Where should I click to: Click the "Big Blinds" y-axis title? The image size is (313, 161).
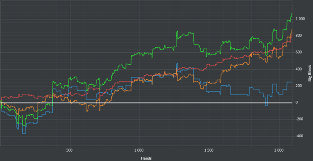309,73
